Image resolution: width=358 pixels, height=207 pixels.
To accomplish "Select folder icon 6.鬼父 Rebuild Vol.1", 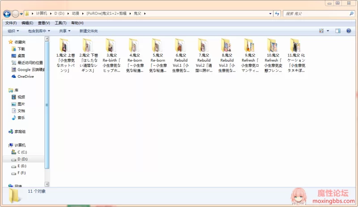I will [180, 45].
